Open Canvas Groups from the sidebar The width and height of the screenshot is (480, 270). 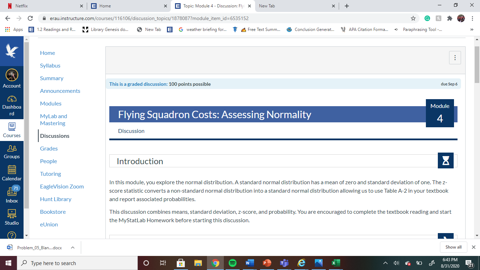[12, 149]
